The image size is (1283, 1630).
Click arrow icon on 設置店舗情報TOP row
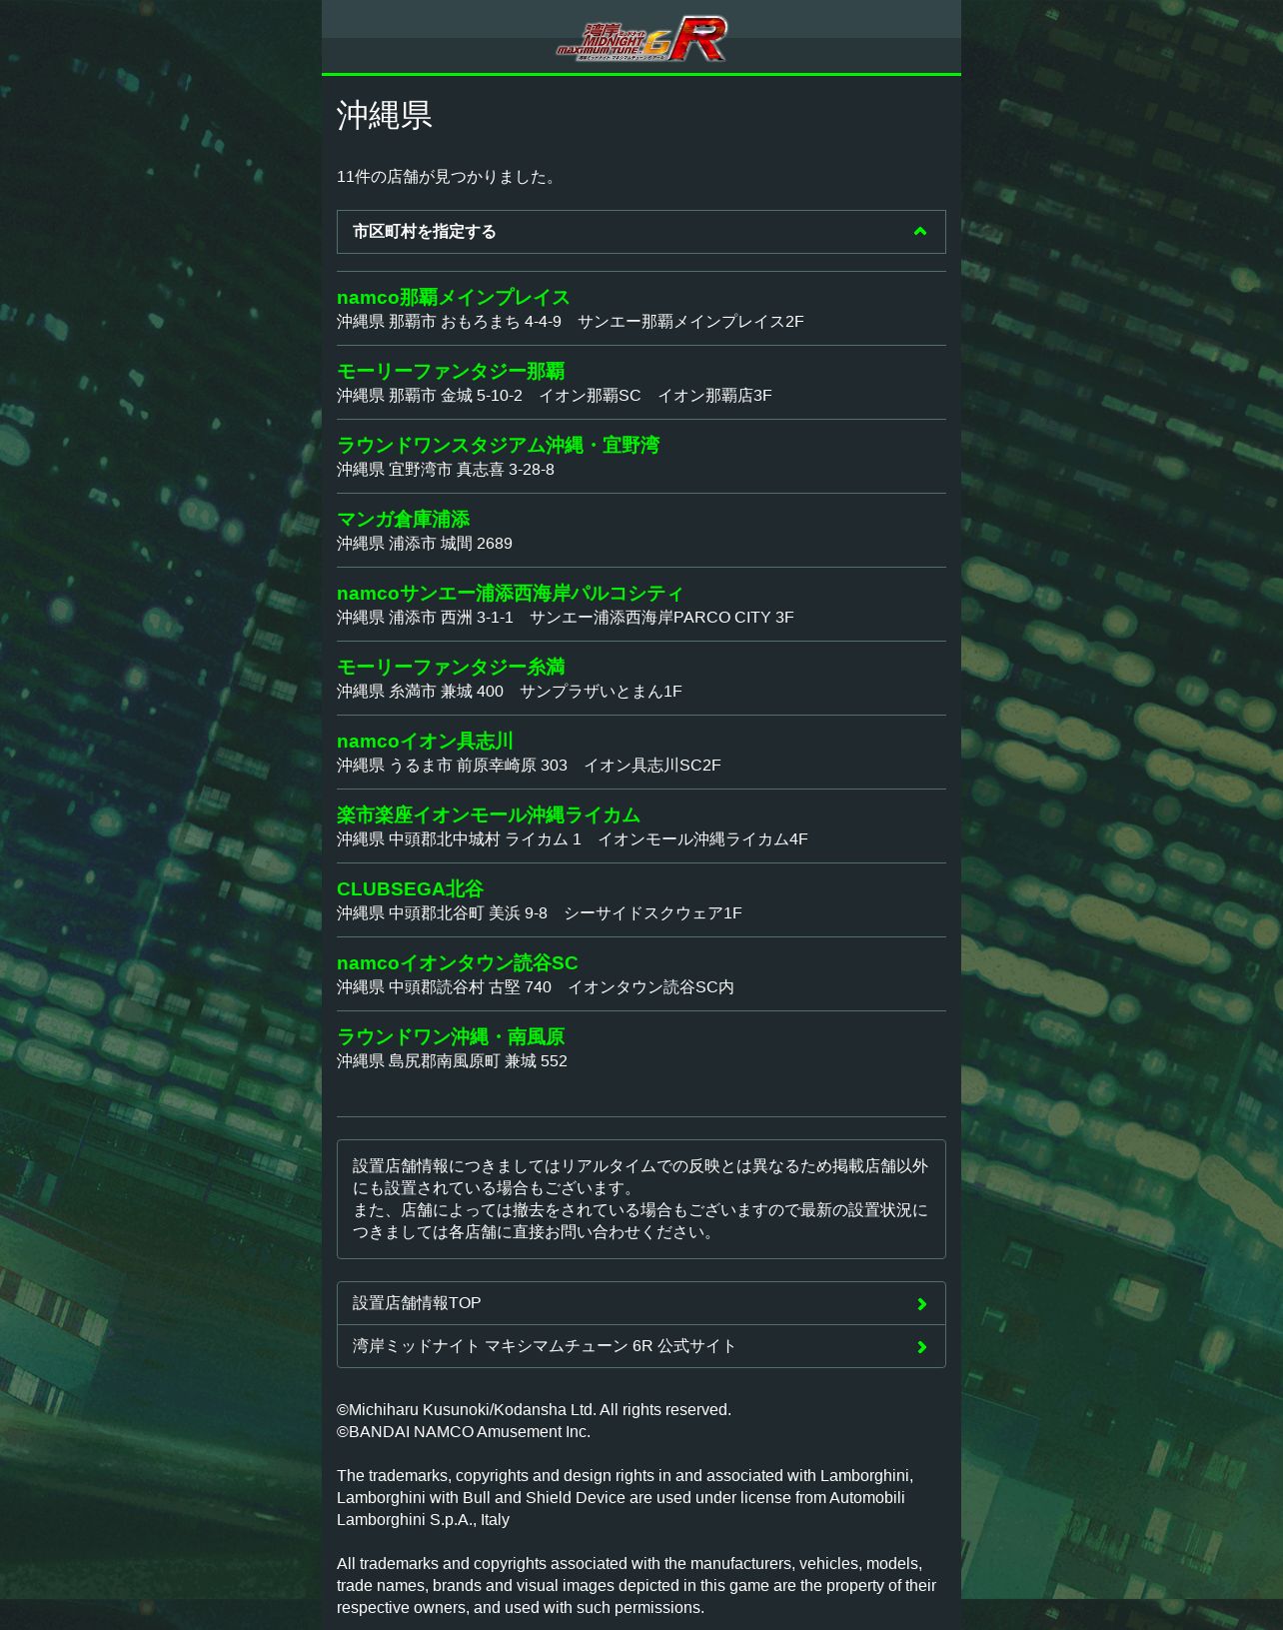(921, 1304)
